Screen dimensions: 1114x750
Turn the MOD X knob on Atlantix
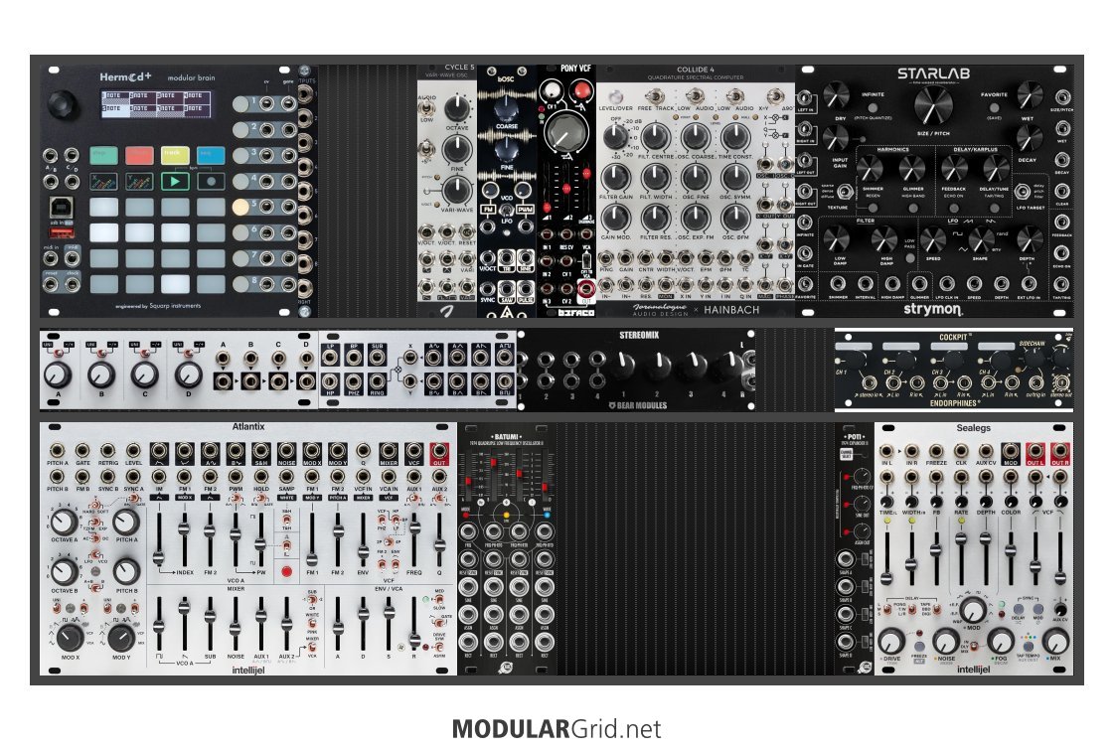click(x=71, y=638)
